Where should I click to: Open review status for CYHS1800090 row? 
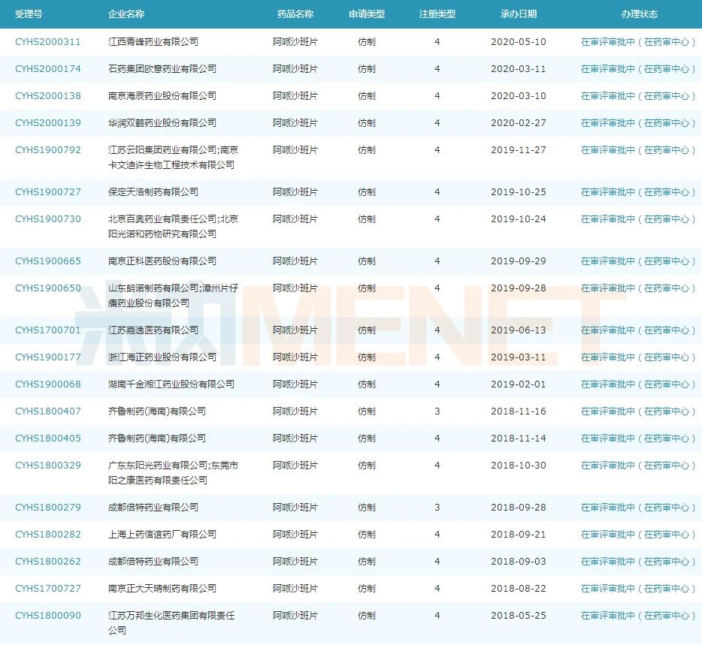[638, 616]
